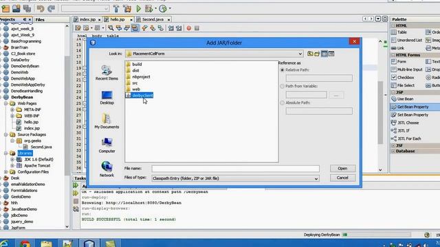Select the Relative Path radio button
440x247 pixels.
pyautogui.click(x=283, y=70)
